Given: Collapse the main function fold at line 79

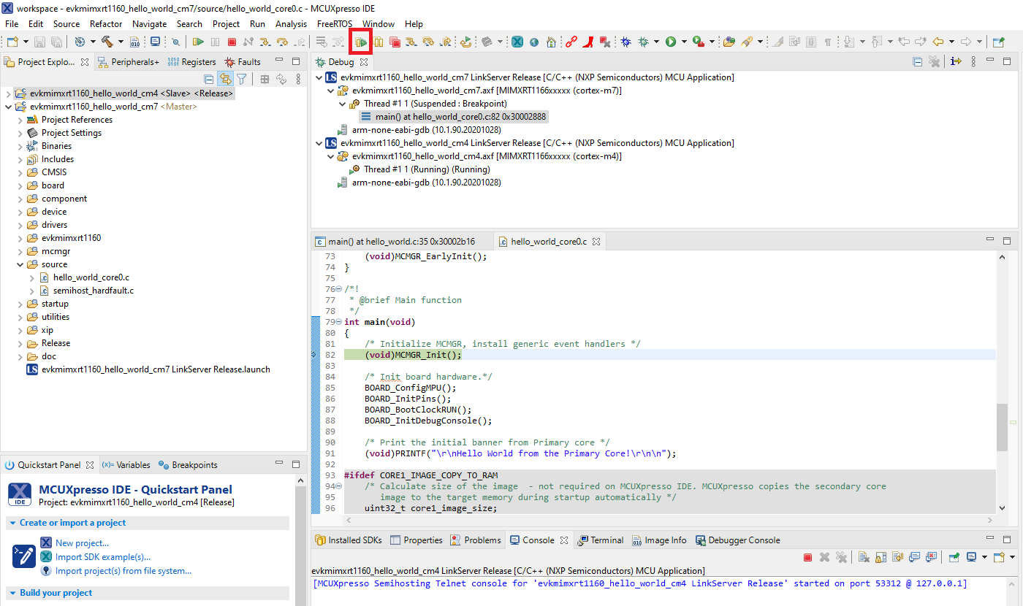Looking at the screenshot, I should pyautogui.click(x=338, y=322).
